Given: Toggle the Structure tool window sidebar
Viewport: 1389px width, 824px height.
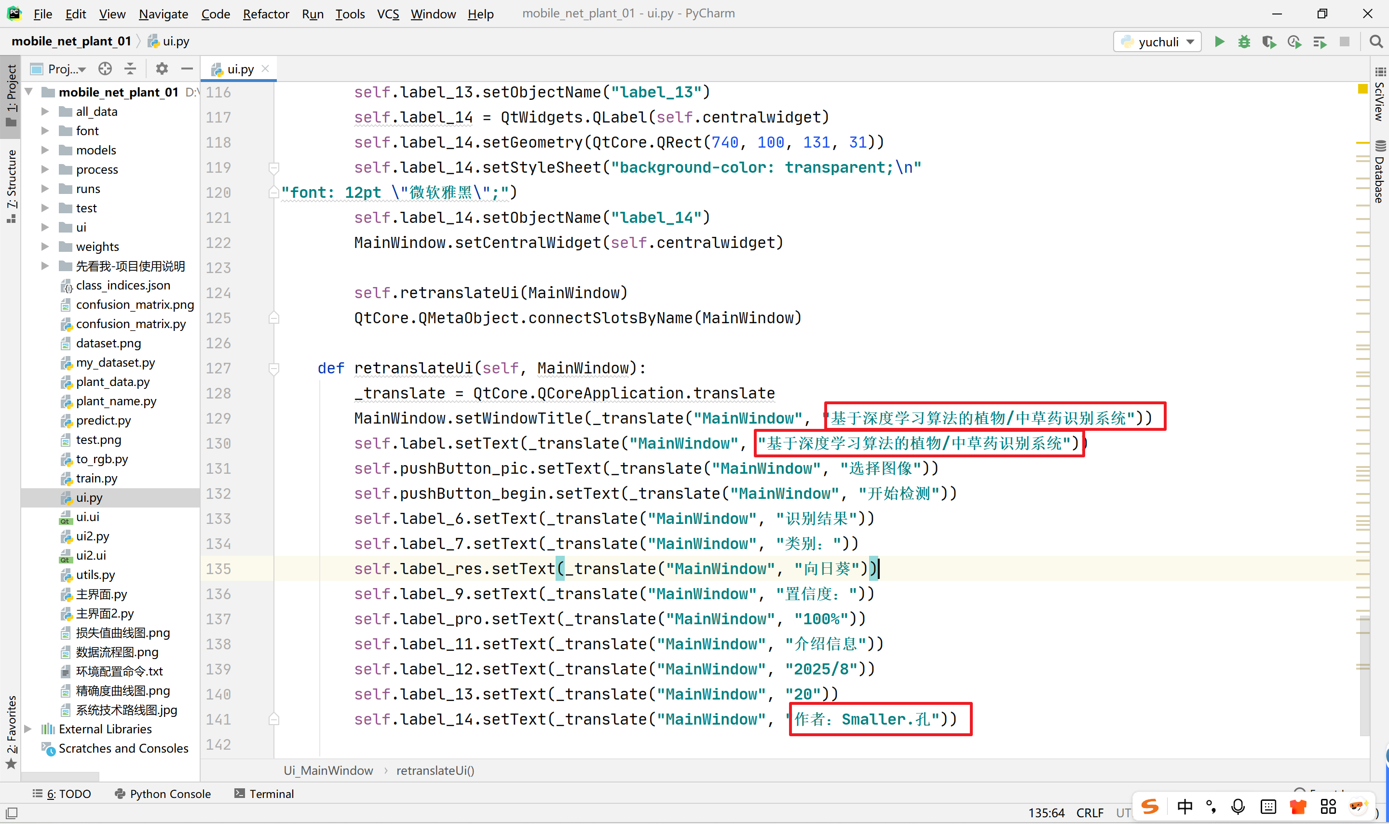Looking at the screenshot, I should pos(11,183).
